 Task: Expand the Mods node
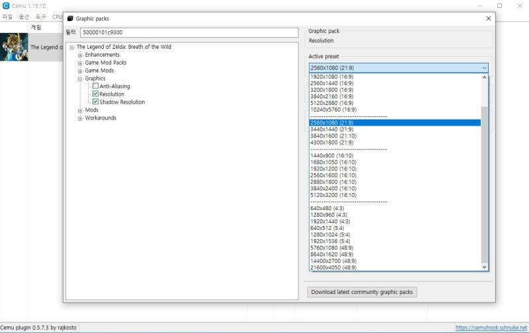pos(80,110)
